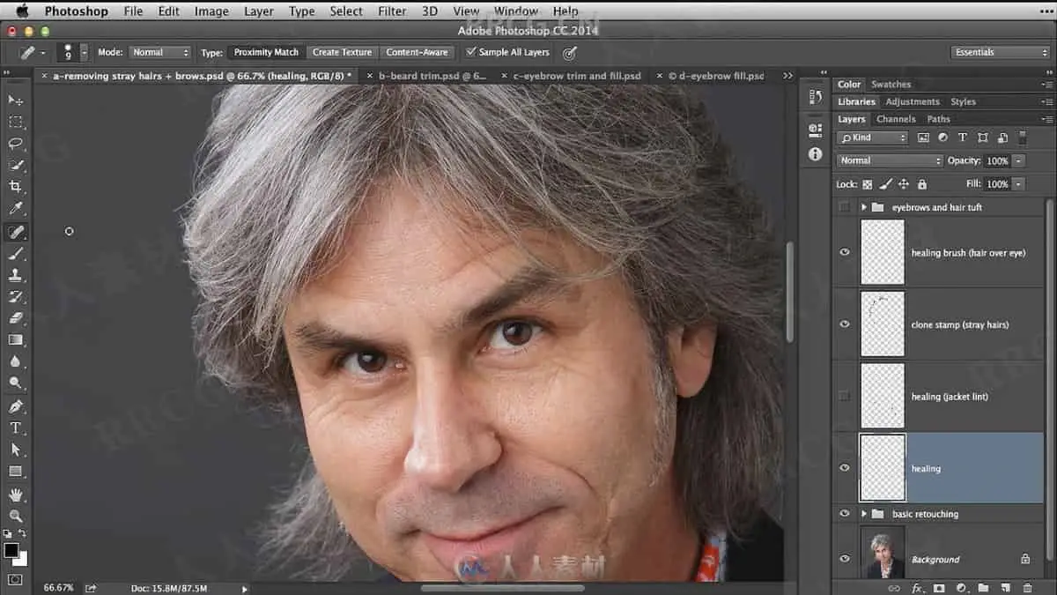Select the Rectangular Marquee tool
Image resolution: width=1057 pixels, height=595 pixels.
[15, 122]
